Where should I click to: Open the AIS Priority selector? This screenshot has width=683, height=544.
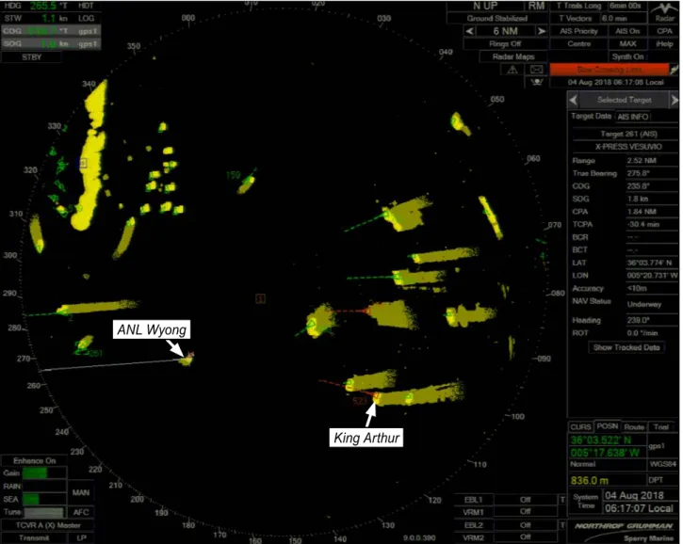(578, 31)
